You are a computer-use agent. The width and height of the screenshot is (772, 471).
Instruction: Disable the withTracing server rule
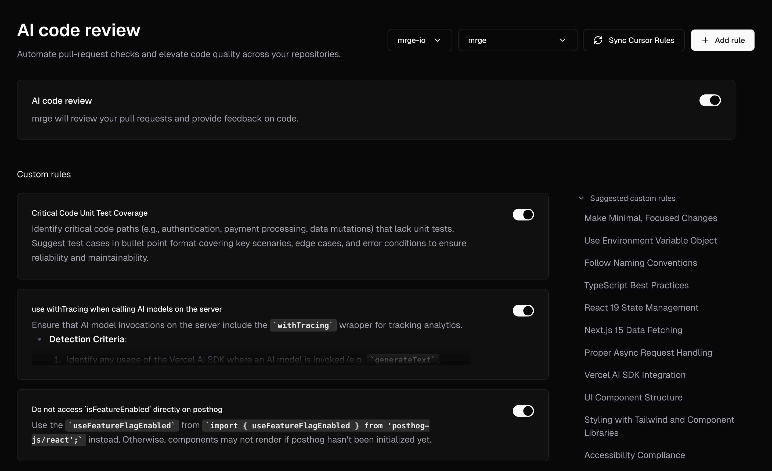point(523,310)
